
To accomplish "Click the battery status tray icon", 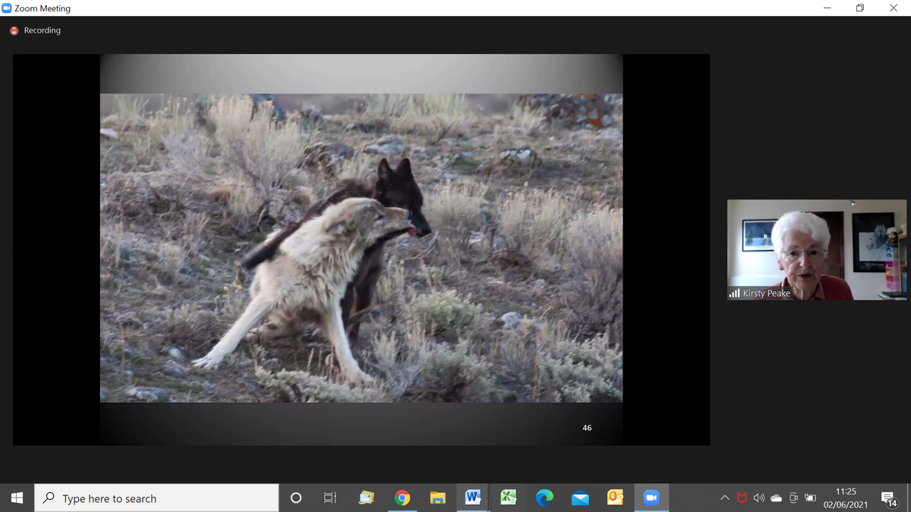I will [811, 498].
